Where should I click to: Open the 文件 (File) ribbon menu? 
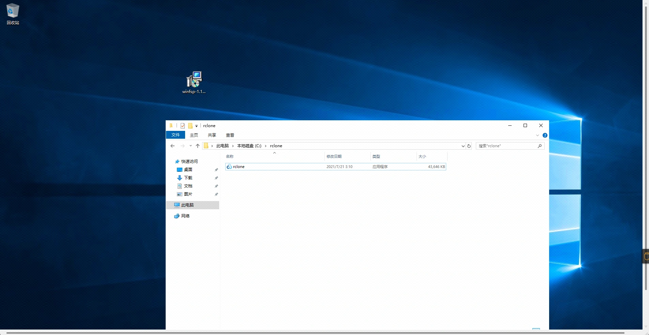click(176, 135)
